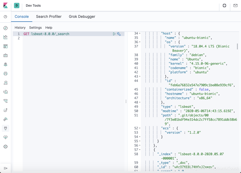Open SIEM icon in sidebar
The height and width of the screenshot is (173, 241).
click(x=6, y=119)
